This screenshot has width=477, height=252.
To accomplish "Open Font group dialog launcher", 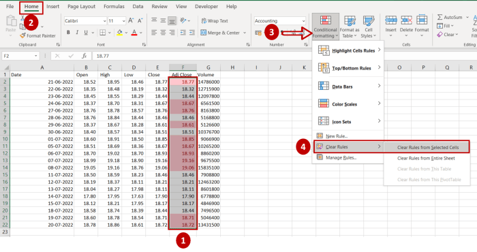I will [144, 45].
